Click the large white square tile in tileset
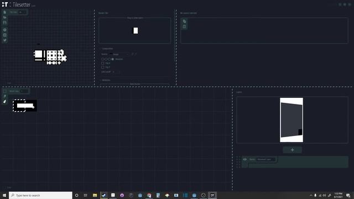The image size is (354, 199). point(38,54)
